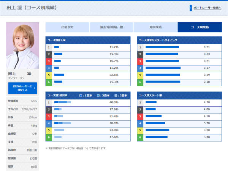Click the course 5 bar in スタート順 table

click(157, 130)
